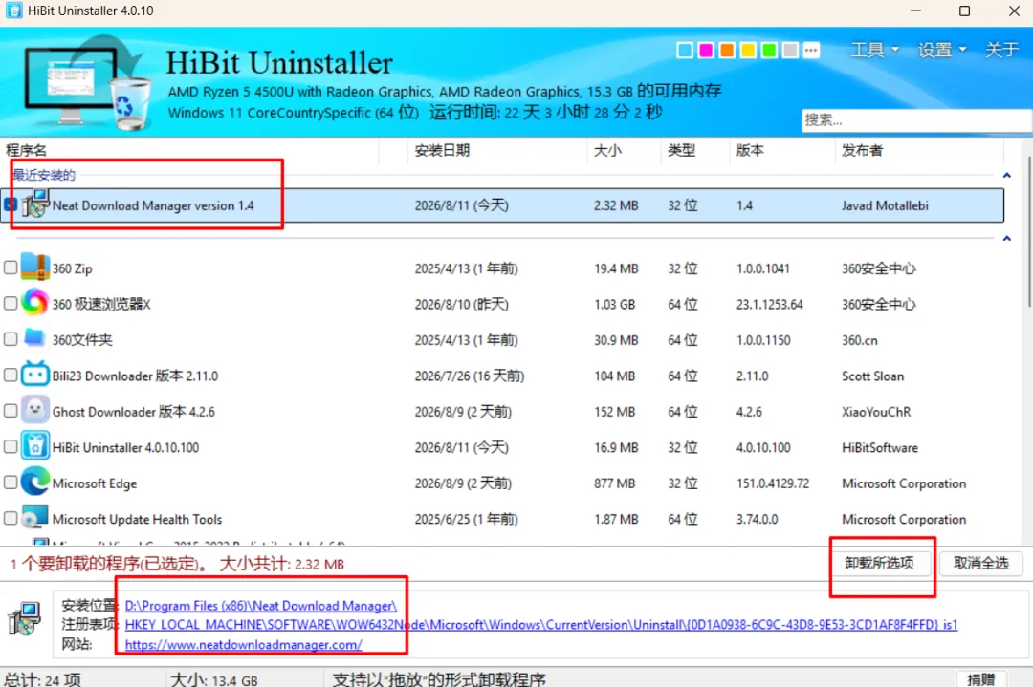Viewport: 1033px width, 687px height.
Task: Click the 卸载所选项 button
Action: tap(880, 564)
